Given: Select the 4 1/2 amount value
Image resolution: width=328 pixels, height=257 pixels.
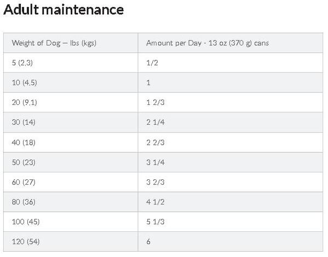Looking at the screenshot, I should pyautogui.click(x=155, y=202).
